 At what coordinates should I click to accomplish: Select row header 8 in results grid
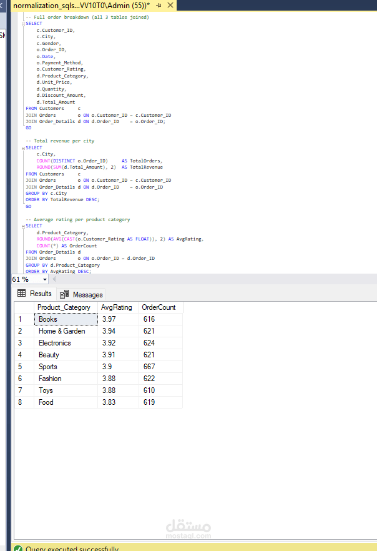(24, 402)
